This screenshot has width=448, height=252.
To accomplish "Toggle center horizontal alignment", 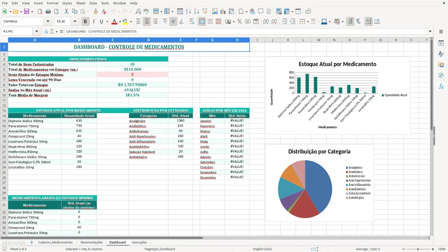I will coord(147,22).
